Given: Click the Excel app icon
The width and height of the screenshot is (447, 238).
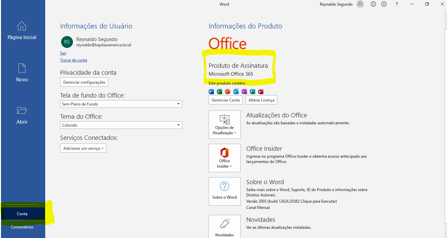Looking at the screenshot, I should [x=220, y=92].
